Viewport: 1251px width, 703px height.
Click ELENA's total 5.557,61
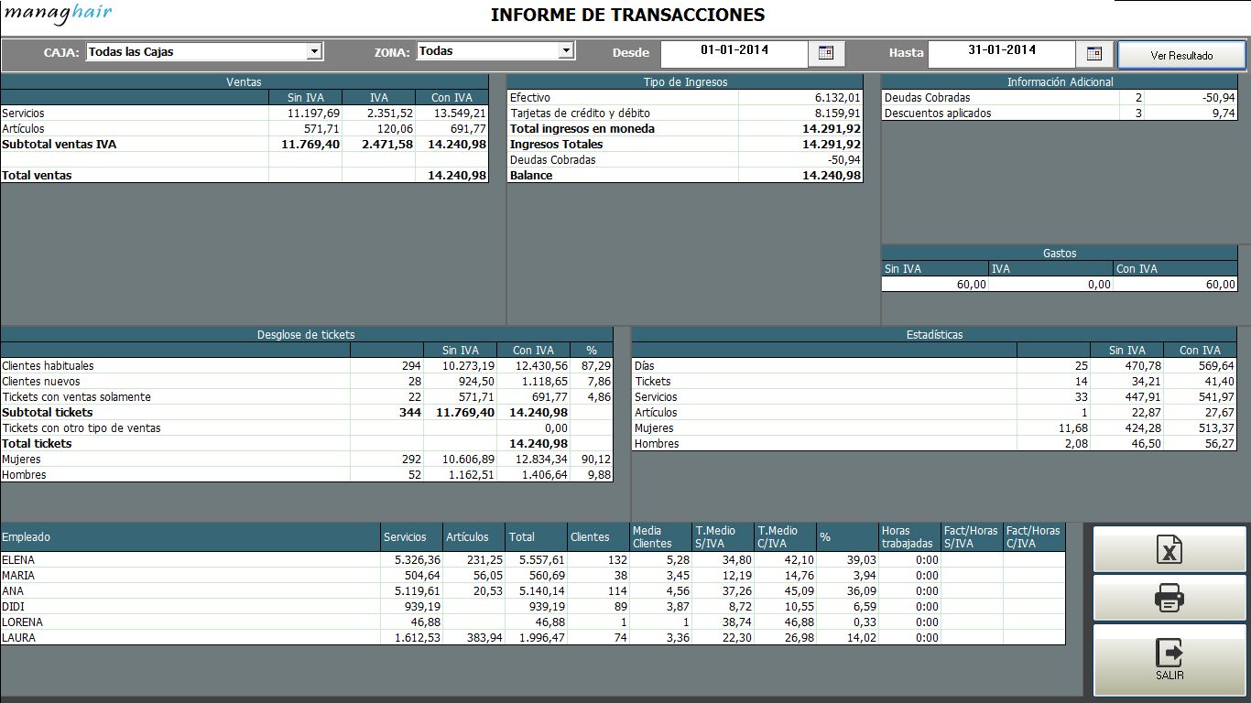541,559
